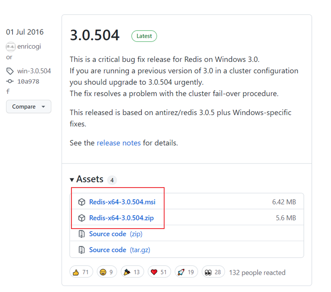Viewport: 331px width, 292px height.
Task: React with eyes emoji (28)
Action: [213, 272]
